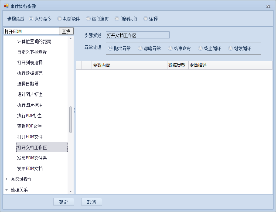
Task: Collapse the 数据关系 tree node
Action: pyautogui.click(x=7, y=190)
